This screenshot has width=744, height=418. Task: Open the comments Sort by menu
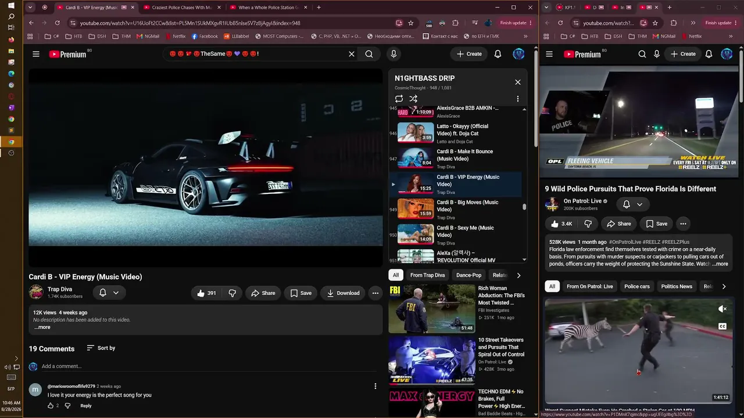[x=101, y=348]
